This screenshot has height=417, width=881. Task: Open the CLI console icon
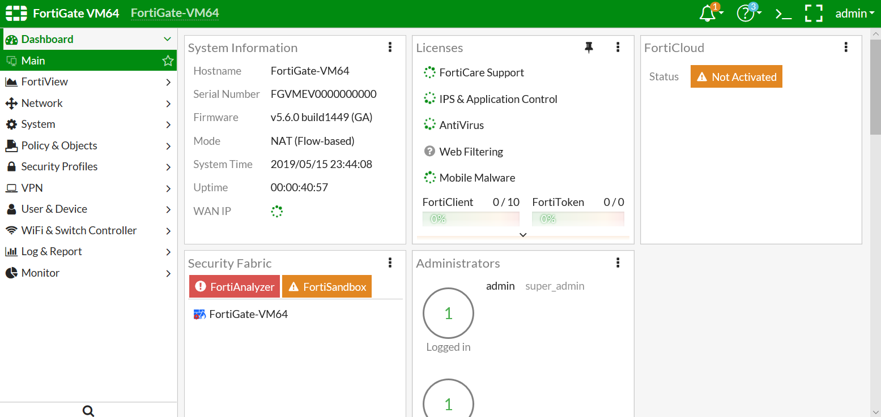pos(782,12)
